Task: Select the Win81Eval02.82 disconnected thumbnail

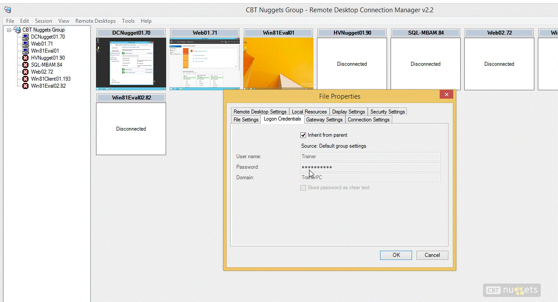Action: 131,128
